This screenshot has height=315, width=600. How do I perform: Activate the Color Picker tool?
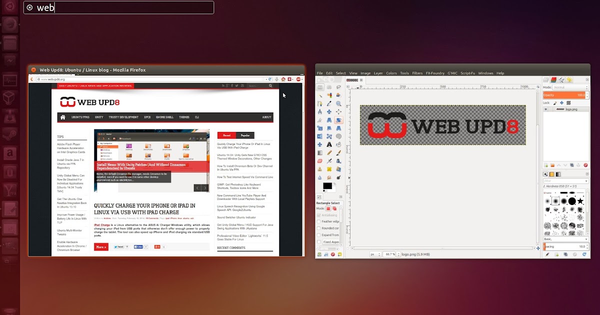(x=329, y=103)
